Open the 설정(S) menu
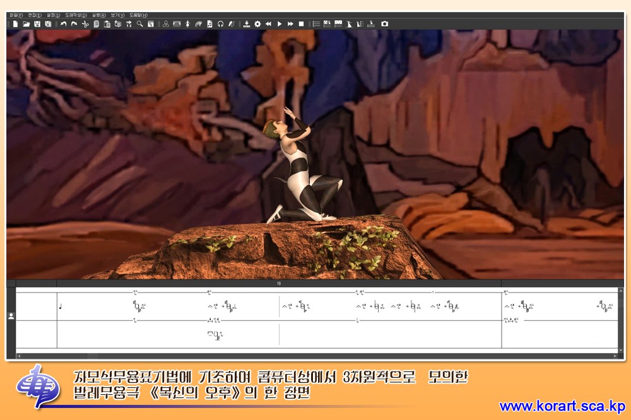 click(53, 15)
